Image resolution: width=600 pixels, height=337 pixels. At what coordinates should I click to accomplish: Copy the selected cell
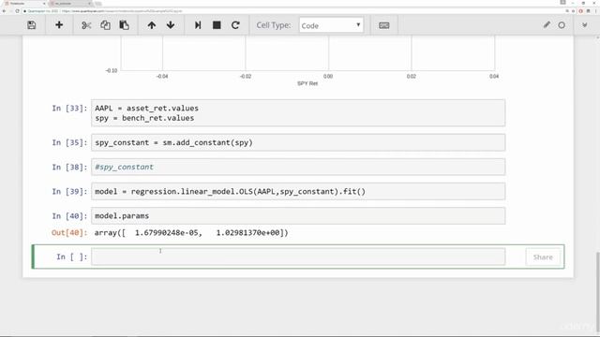105,25
